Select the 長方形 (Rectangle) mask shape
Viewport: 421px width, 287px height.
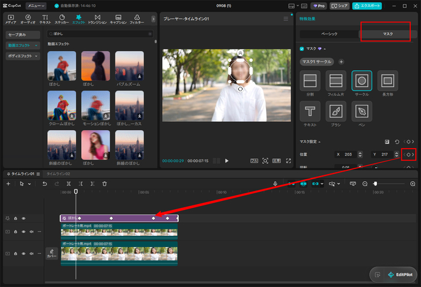(x=387, y=81)
